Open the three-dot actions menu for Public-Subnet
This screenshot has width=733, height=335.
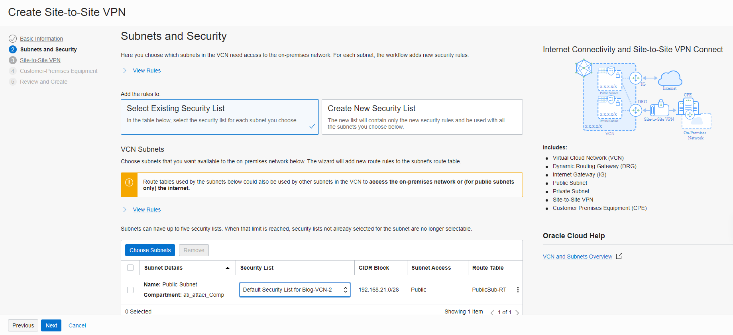tap(518, 290)
